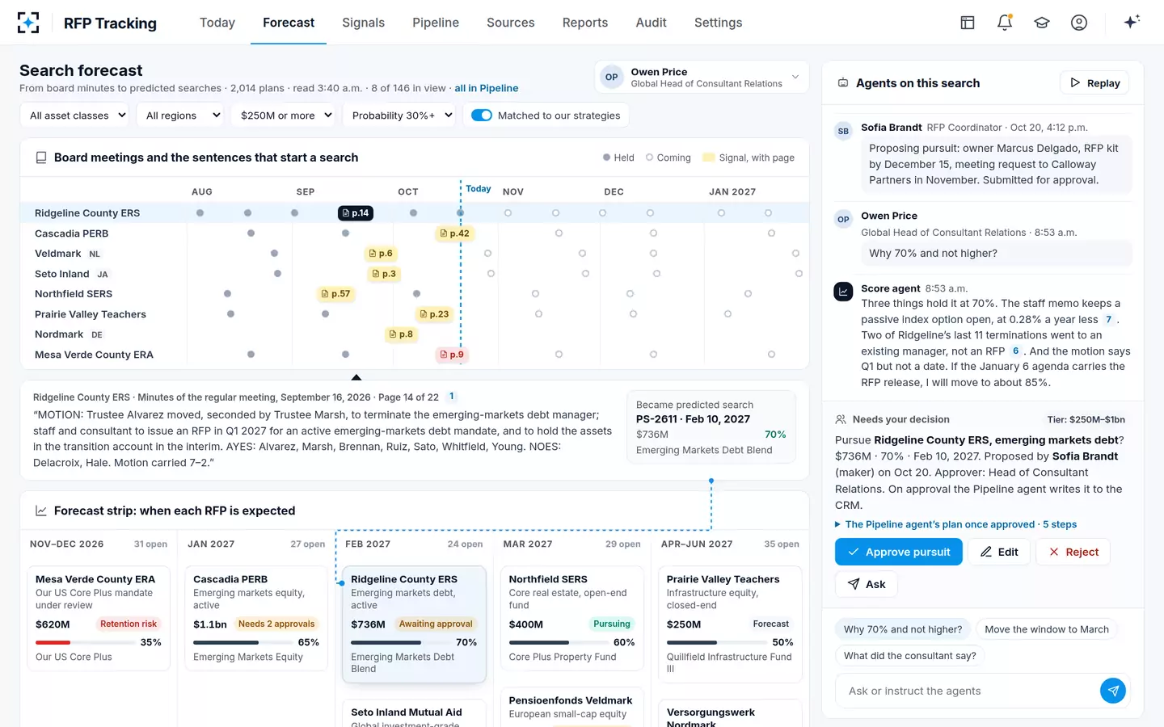Open the p.42 signal on Cascadia PERB row
The height and width of the screenshot is (727, 1164).
point(454,233)
